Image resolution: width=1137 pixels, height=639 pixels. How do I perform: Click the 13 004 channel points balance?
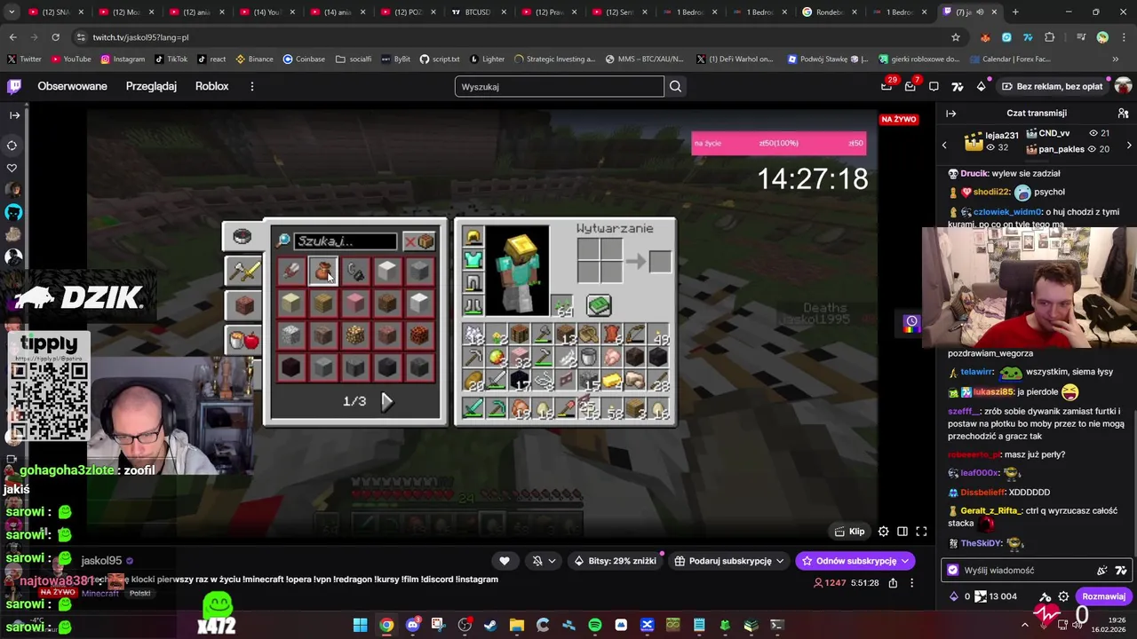tap(995, 596)
